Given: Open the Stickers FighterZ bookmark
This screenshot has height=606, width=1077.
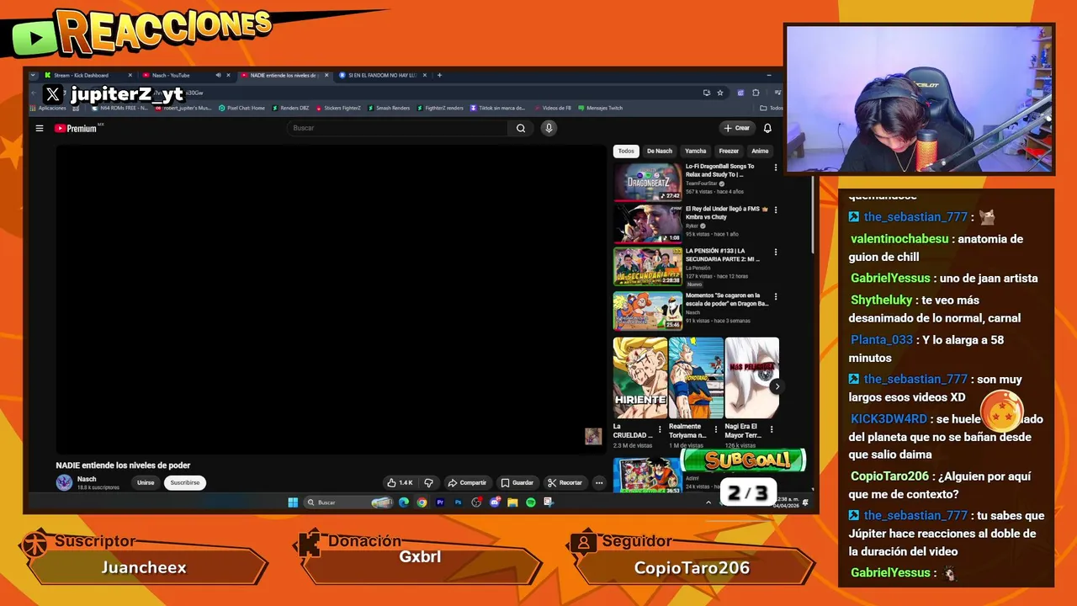Looking at the screenshot, I should click(x=338, y=108).
